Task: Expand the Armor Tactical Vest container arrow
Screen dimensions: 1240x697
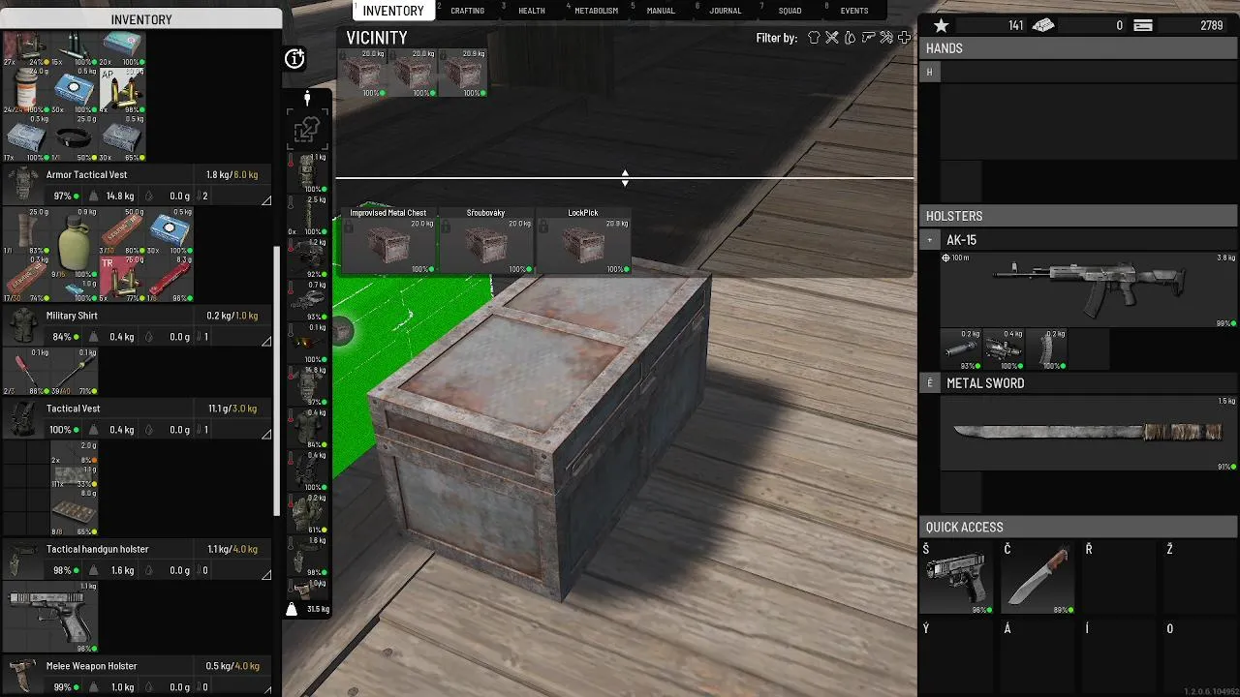Action: pyautogui.click(x=266, y=200)
